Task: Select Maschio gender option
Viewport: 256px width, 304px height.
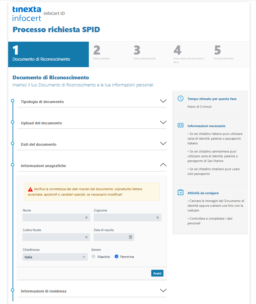Action: click(x=94, y=257)
